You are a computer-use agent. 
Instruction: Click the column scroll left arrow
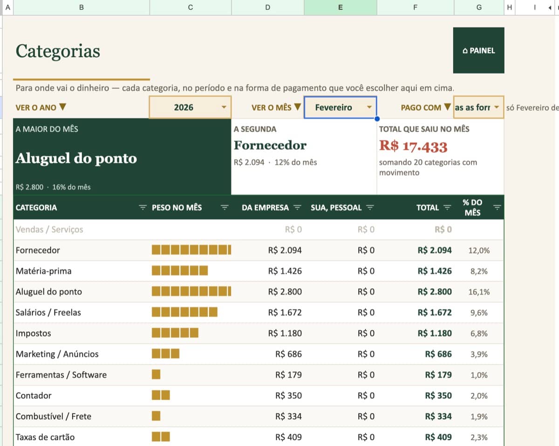click(x=550, y=7)
